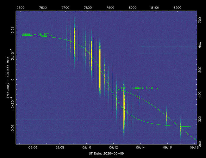The width and height of the screenshot is (206, 158).
Task: Select the 09:08 time axis tick label
Action: 60,148
